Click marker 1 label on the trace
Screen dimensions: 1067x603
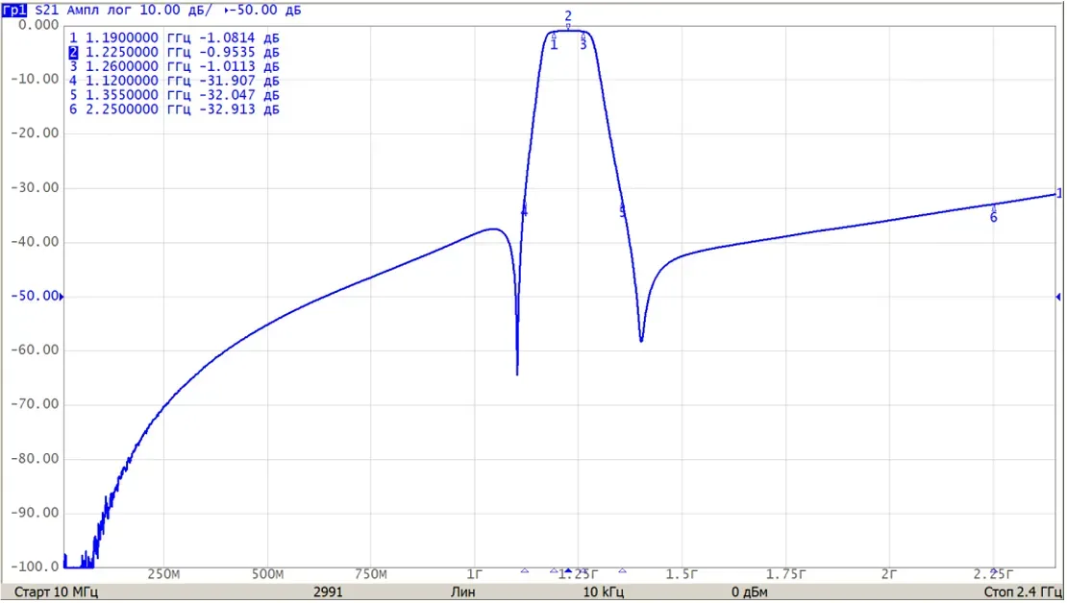tap(554, 45)
